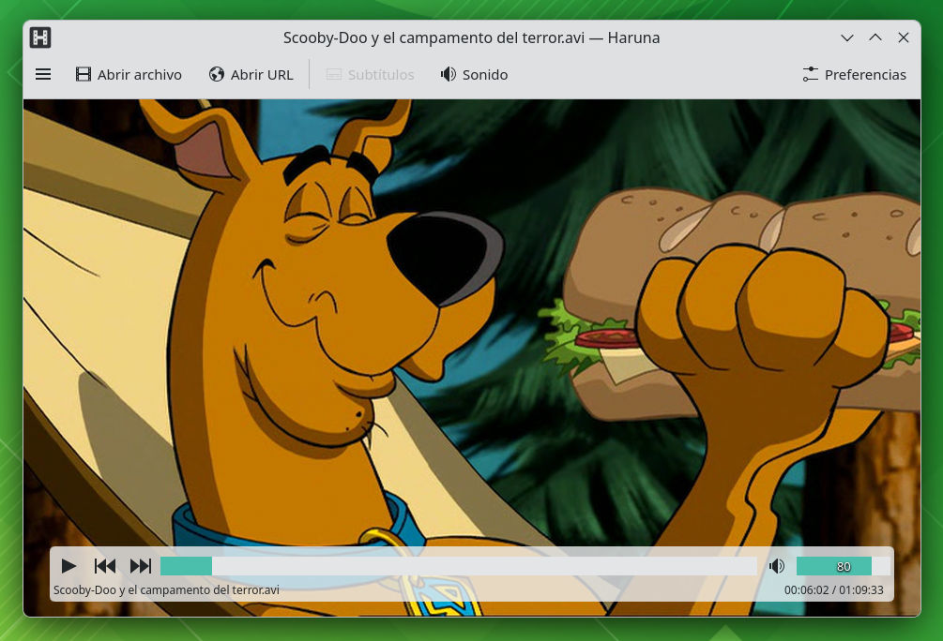Skip to next chapter with forward button

[142, 566]
